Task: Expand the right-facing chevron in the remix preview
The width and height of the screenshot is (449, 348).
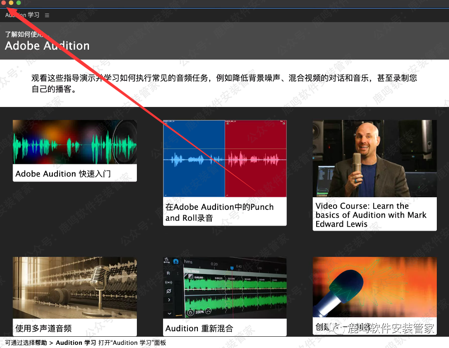Action: click(169, 300)
